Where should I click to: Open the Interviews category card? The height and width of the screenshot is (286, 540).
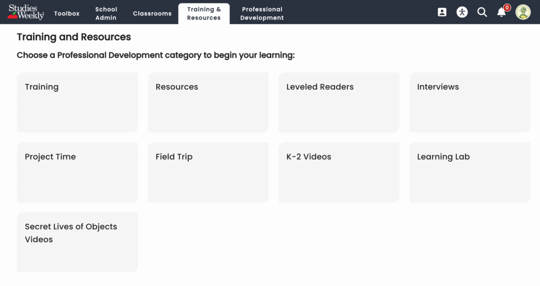pos(470,102)
